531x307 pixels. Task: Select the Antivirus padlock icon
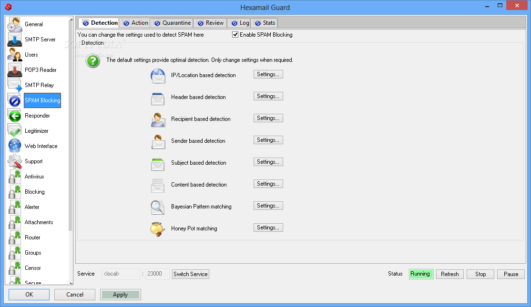coord(15,177)
